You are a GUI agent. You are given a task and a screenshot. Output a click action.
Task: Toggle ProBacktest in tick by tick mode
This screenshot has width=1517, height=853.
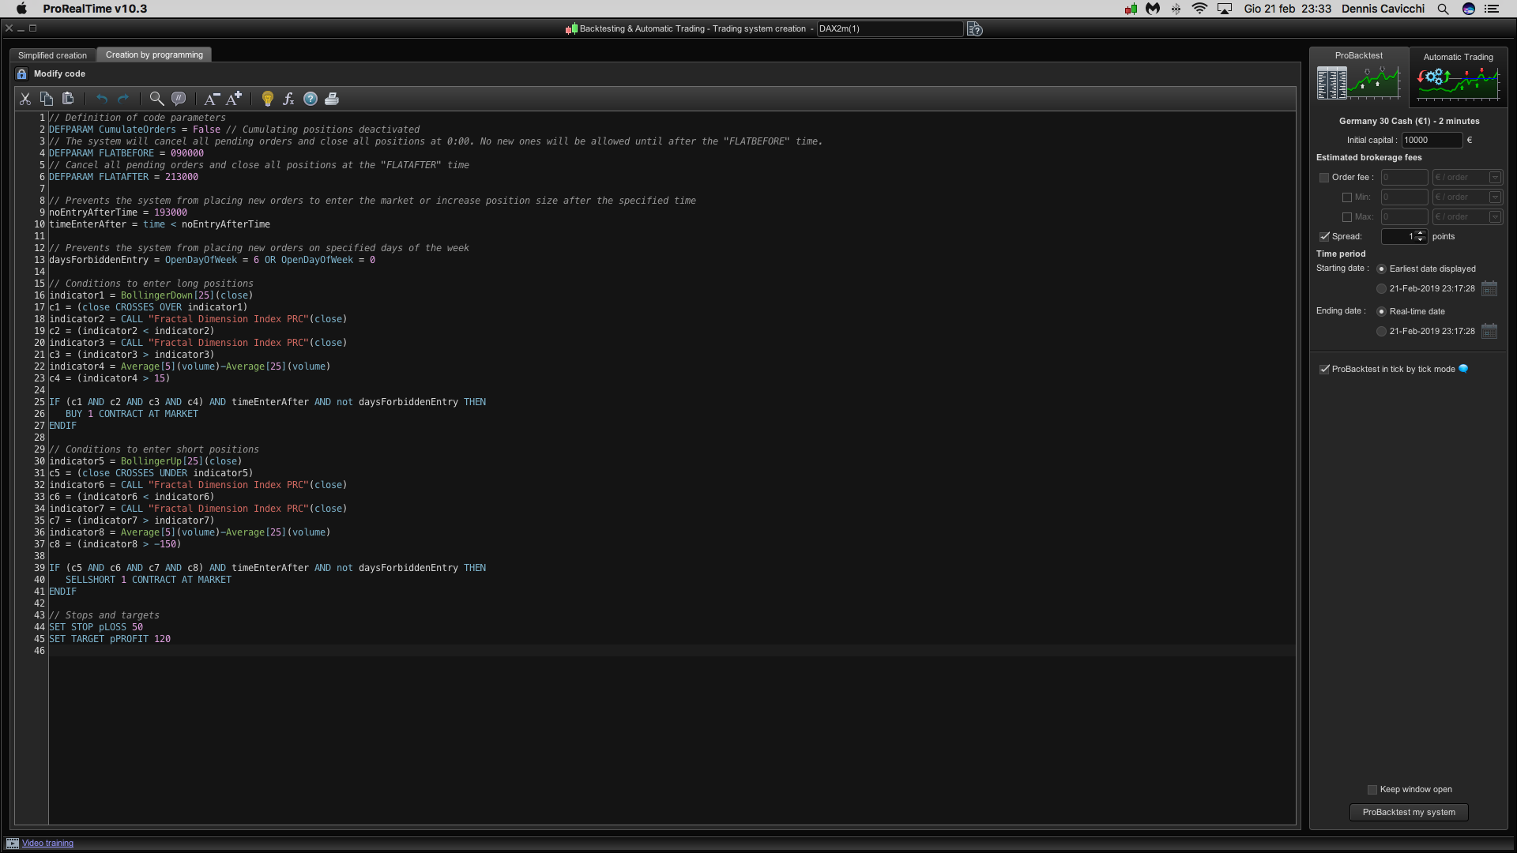pyautogui.click(x=1324, y=369)
